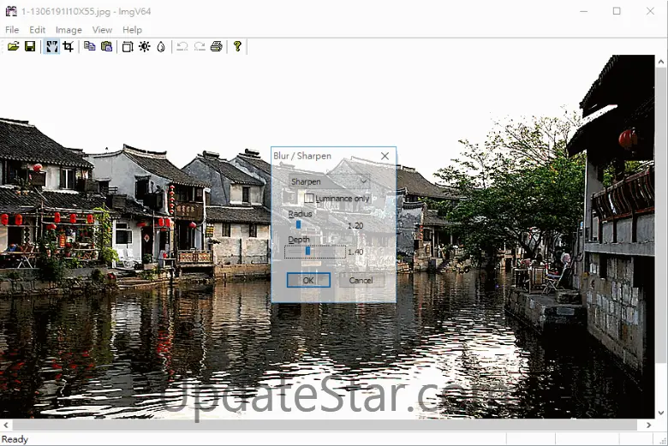
Task: Click the resize/rotate image icon
Action: point(127,46)
